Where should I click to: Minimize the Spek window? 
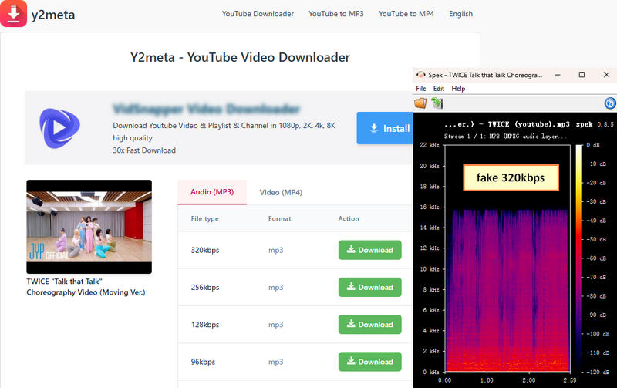tap(558, 75)
